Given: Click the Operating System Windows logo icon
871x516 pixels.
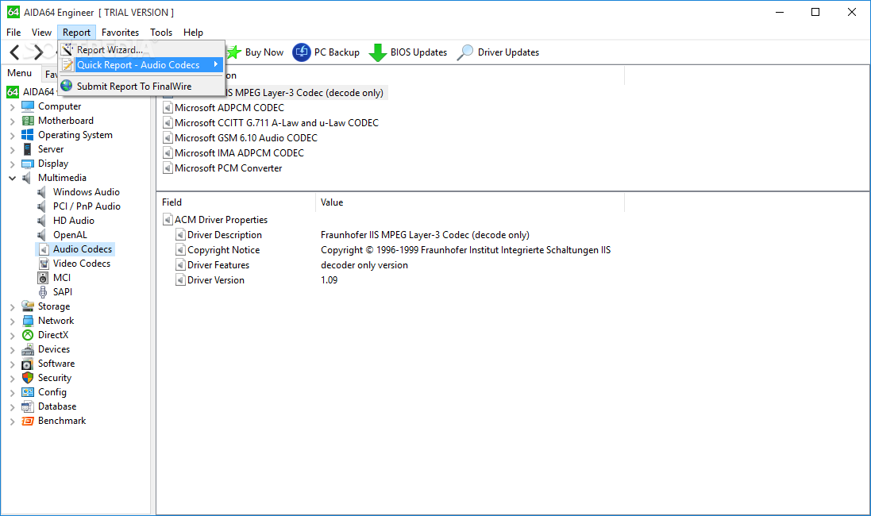Looking at the screenshot, I should pos(28,135).
